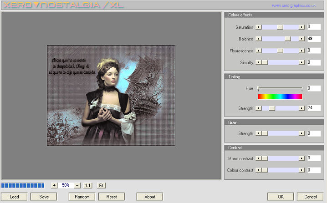The image size is (327, 203).
Task: Click the Grain Strength right arrow
Action: [x=301, y=133]
